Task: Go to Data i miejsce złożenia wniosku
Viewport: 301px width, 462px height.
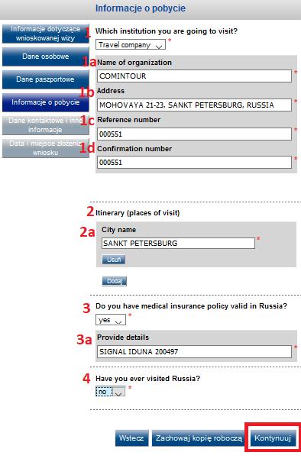Action: 45,148
